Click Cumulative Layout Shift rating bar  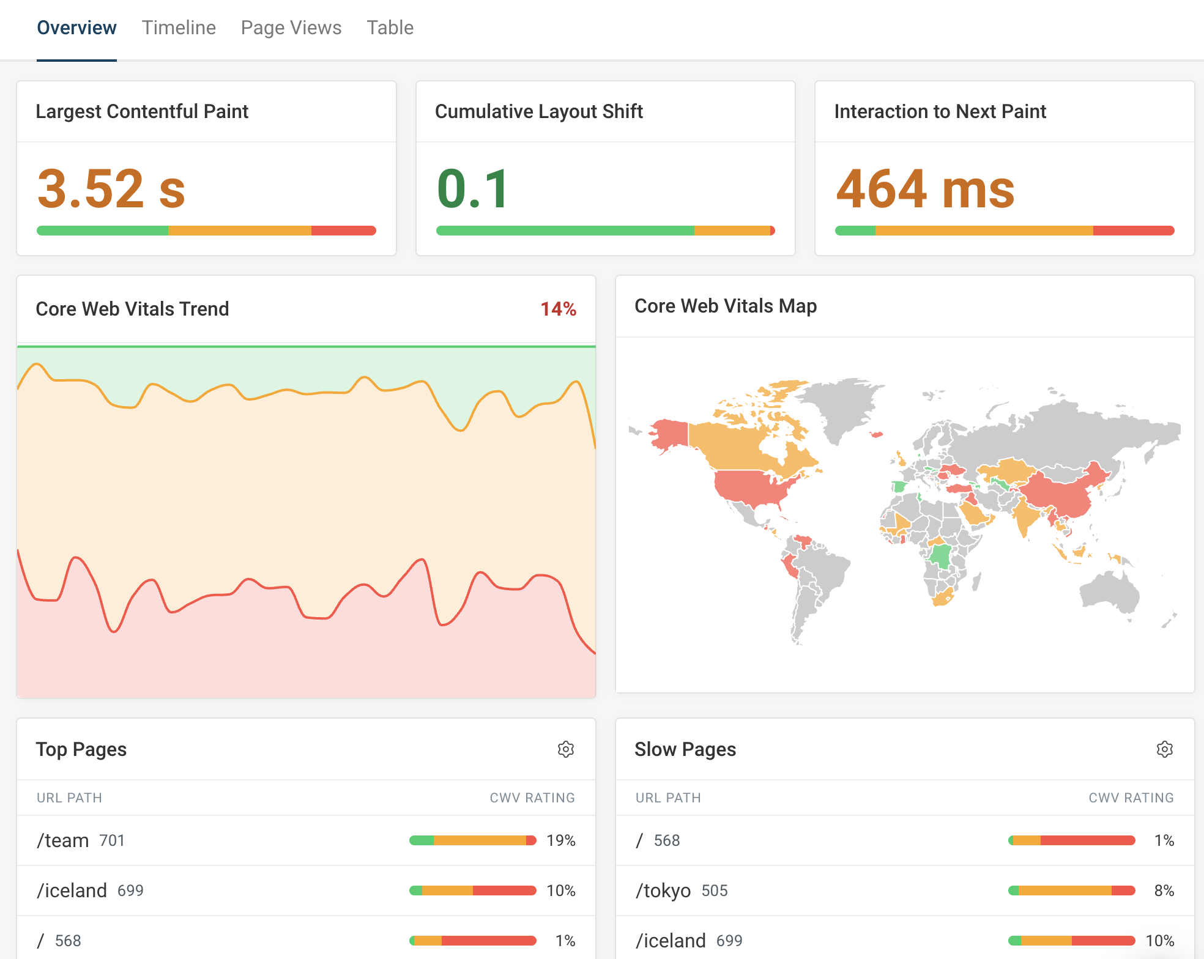click(605, 231)
